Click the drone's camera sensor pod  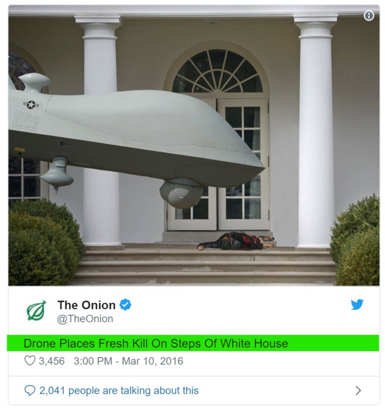pos(181,193)
